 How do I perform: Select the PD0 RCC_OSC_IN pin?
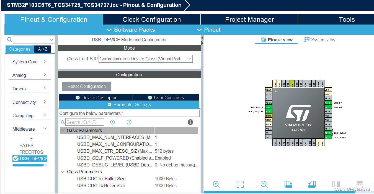coord(269,107)
